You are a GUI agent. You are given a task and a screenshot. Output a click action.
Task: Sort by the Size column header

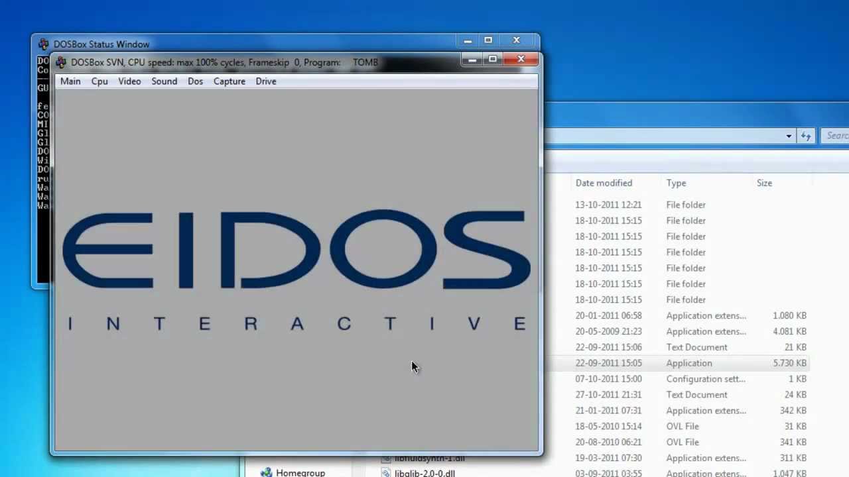(764, 183)
